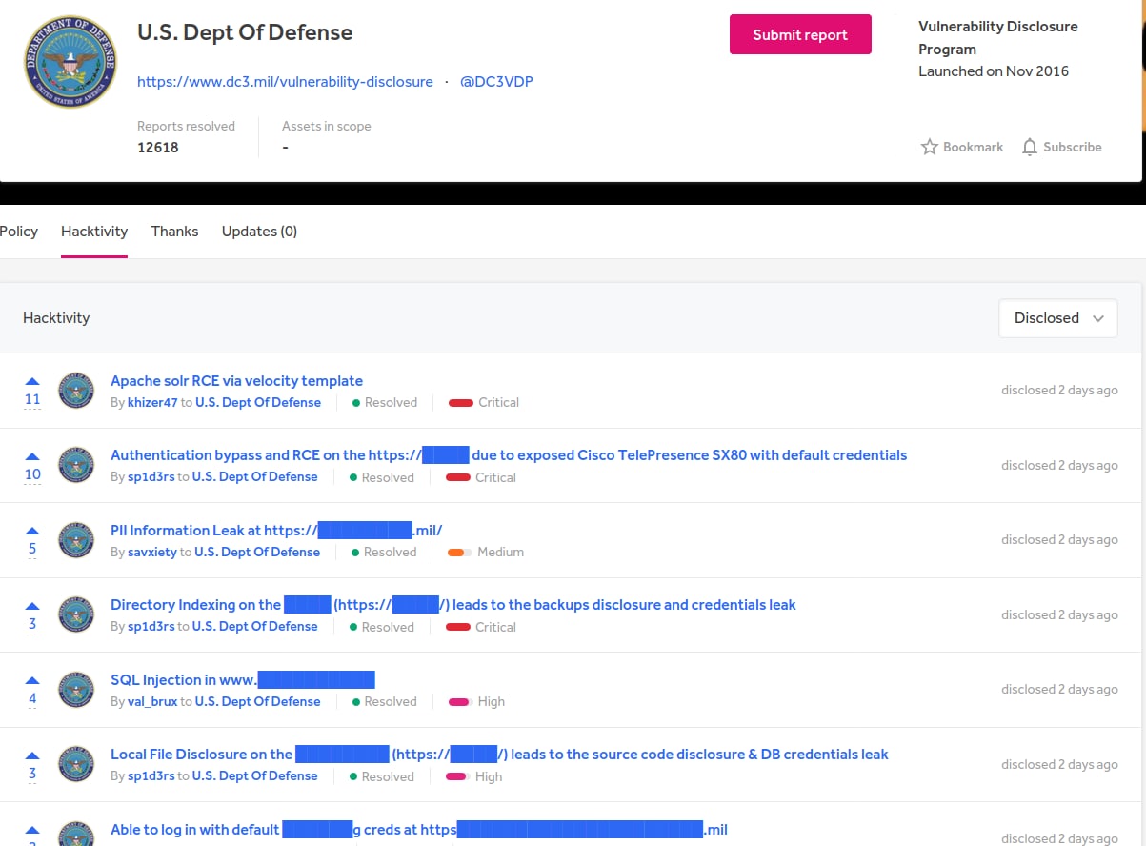Viewport: 1146px width, 846px height.
Task: Upvote the default creds login report
Action: (32, 830)
